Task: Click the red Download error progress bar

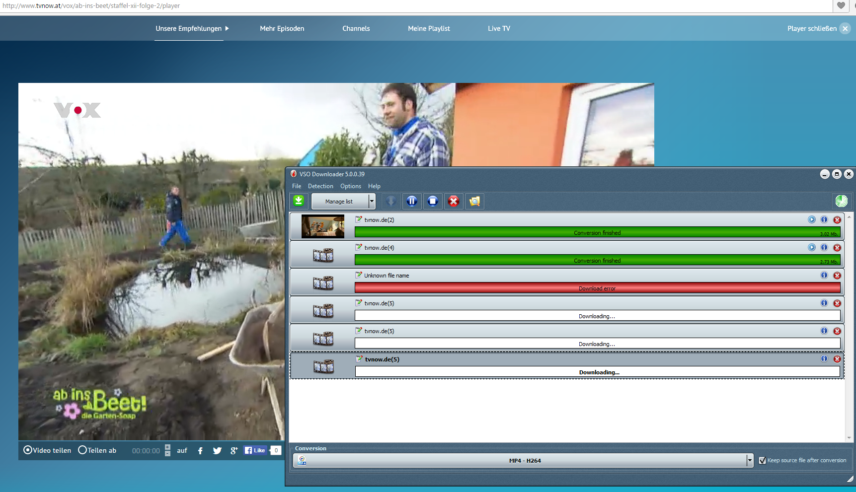Action: click(597, 288)
